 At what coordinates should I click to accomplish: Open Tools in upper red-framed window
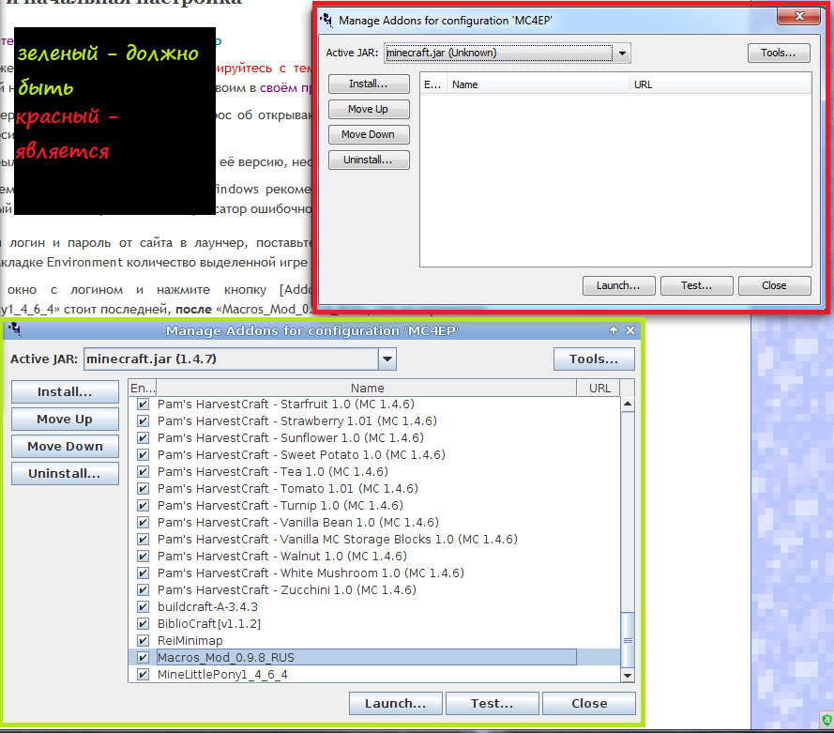coord(779,53)
